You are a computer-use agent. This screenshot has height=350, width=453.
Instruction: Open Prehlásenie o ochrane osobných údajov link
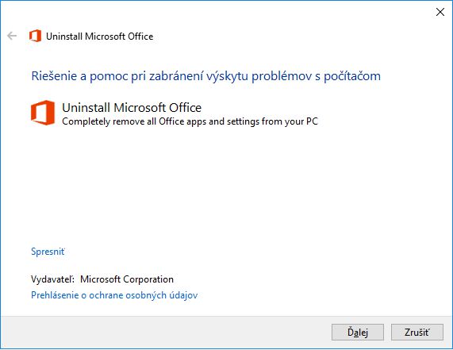(114, 295)
